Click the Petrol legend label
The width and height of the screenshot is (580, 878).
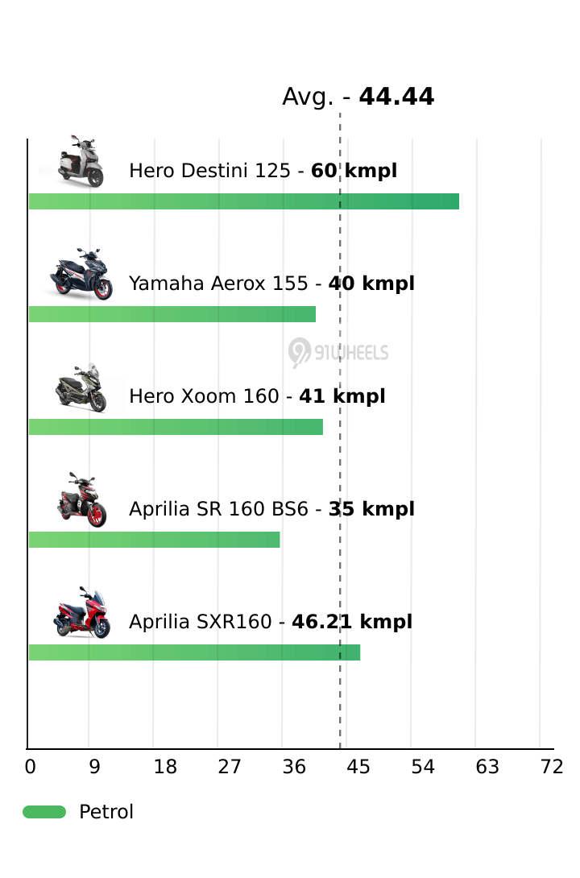[106, 812]
